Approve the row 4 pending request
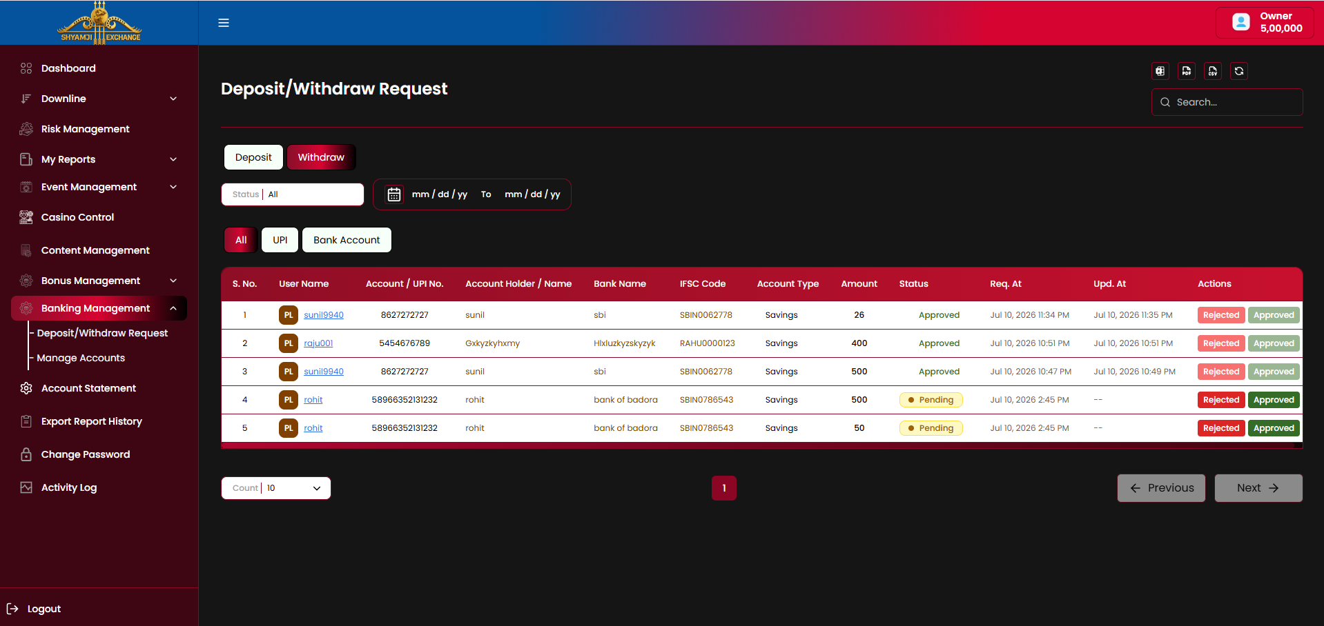The image size is (1324, 626). [x=1274, y=400]
